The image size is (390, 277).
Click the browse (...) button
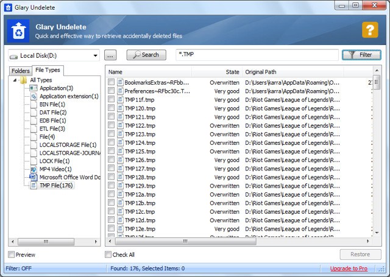coord(110,55)
